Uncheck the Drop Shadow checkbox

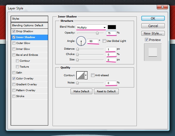point(14,31)
